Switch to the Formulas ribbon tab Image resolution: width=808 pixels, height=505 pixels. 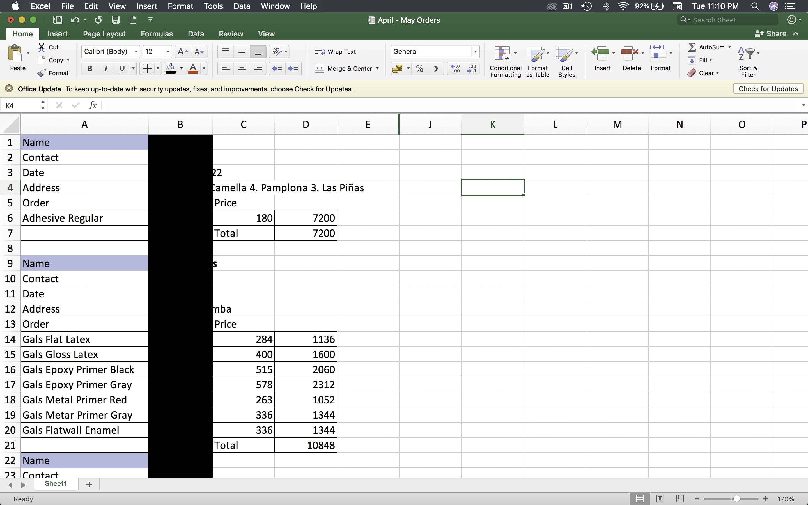(157, 34)
